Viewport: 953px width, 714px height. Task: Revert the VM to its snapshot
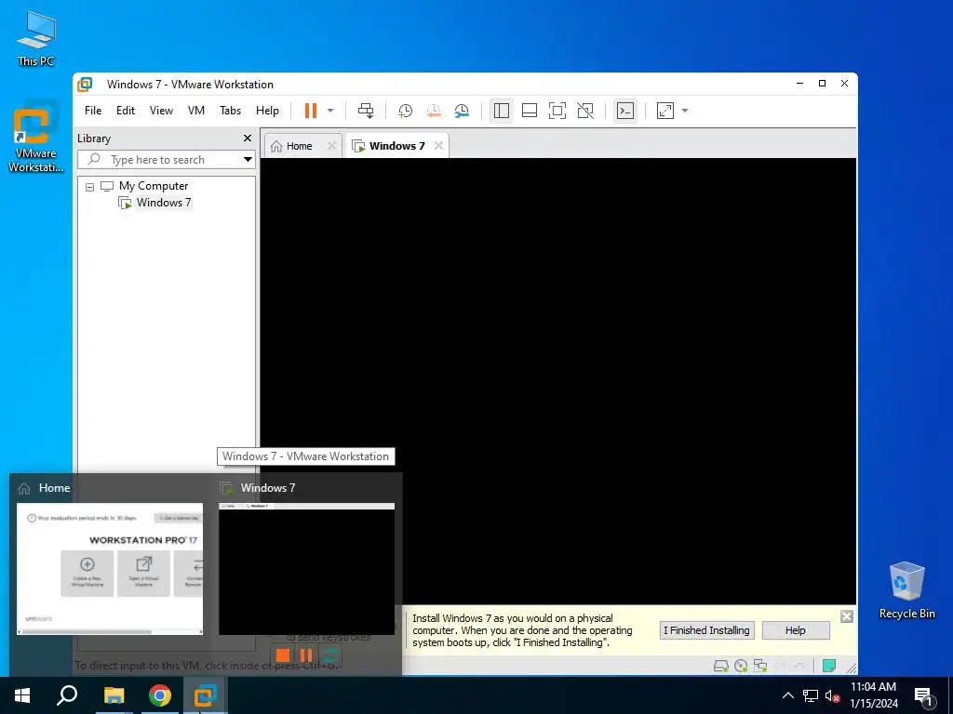pyautogui.click(x=434, y=111)
